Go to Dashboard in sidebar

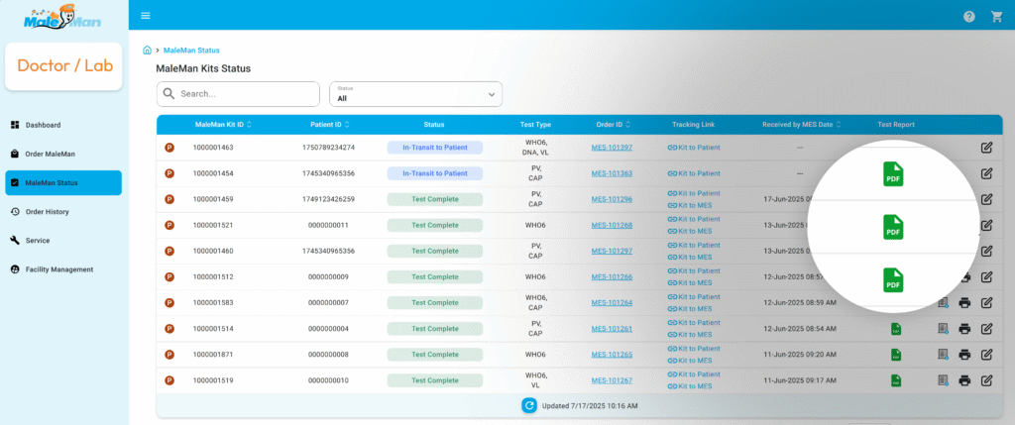pyautogui.click(x=63, y=125)
